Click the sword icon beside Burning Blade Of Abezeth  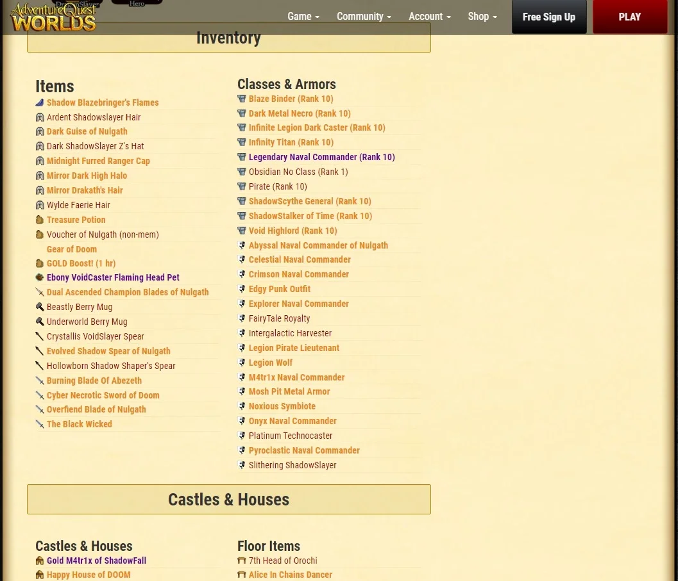point(39,381)
